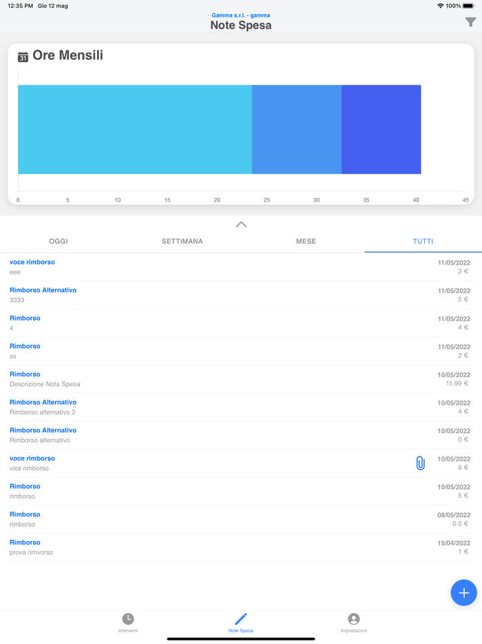Click the 15/04/2022 date
Screen dimensions: 482x644
[454, 543]
